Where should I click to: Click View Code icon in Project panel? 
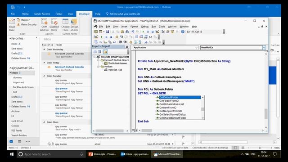(x=95, y=52)
